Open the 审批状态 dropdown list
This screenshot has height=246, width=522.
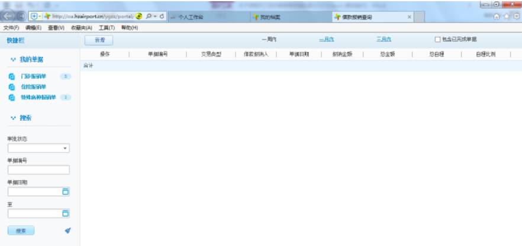click(66, 148)
